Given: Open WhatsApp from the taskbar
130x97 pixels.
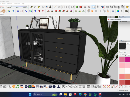Looking at the screenshot, I should [95, 94].
